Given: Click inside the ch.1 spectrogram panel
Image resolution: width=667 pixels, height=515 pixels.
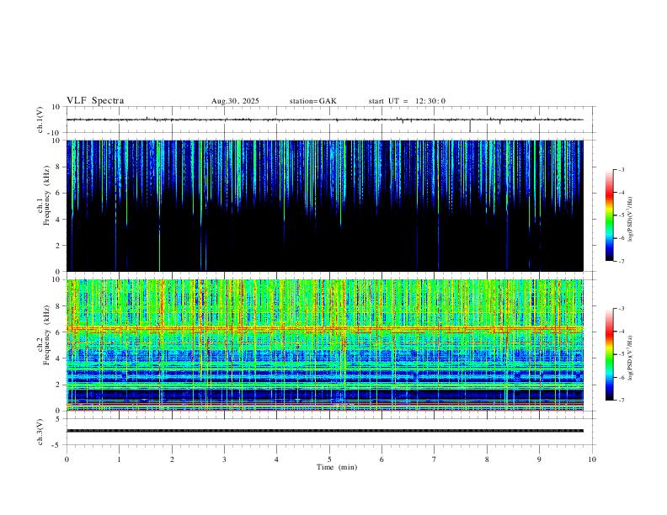Looking at the screenshot, I should coord(324,205).
